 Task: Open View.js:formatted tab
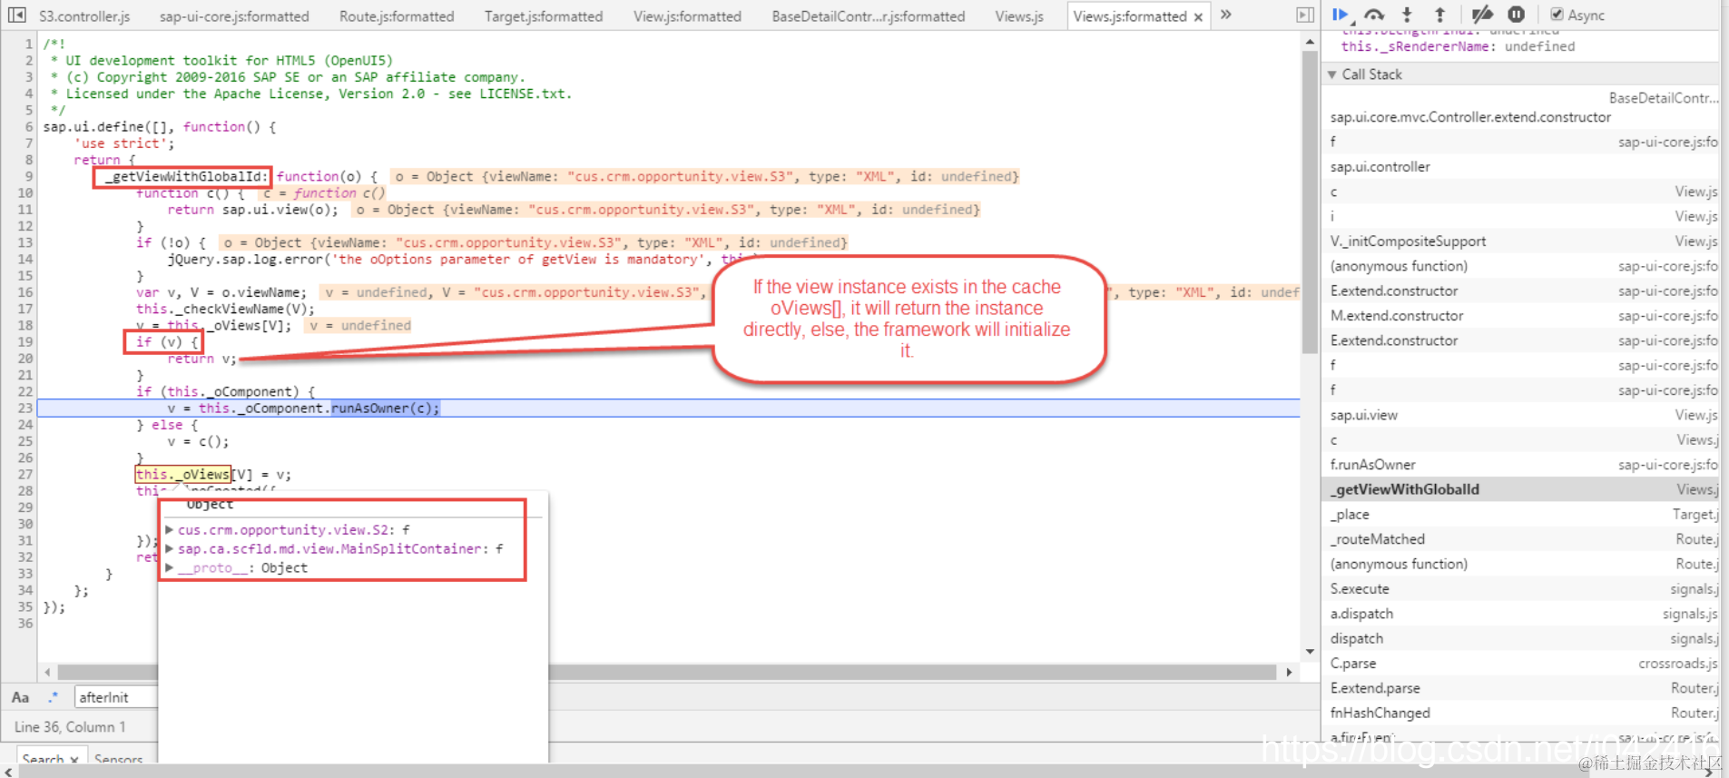pos(687,16)
